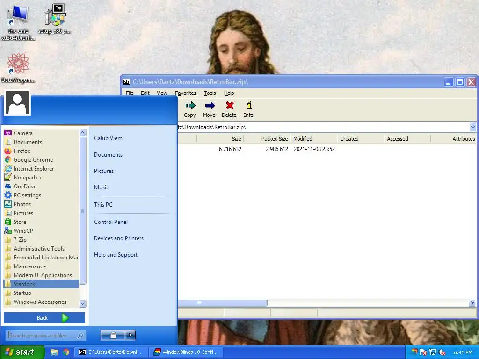Click the Search programs and files box
The height and width of the screenshot is (359, 479).
[x=45, y=336]
